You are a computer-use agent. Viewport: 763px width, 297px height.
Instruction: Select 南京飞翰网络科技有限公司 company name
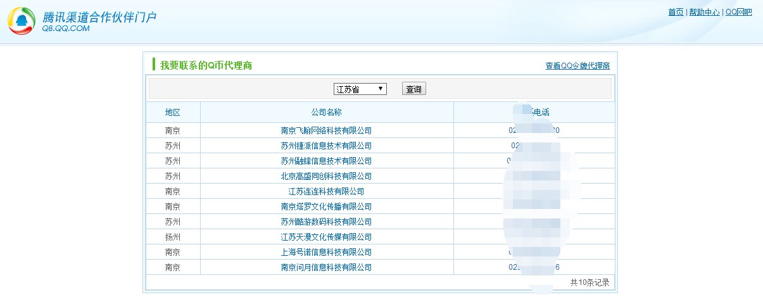coord(326,130)
